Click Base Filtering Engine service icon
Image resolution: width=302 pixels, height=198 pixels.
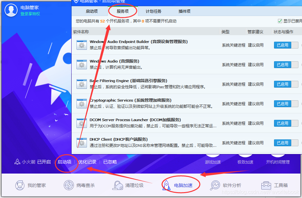tap(81, 84)
